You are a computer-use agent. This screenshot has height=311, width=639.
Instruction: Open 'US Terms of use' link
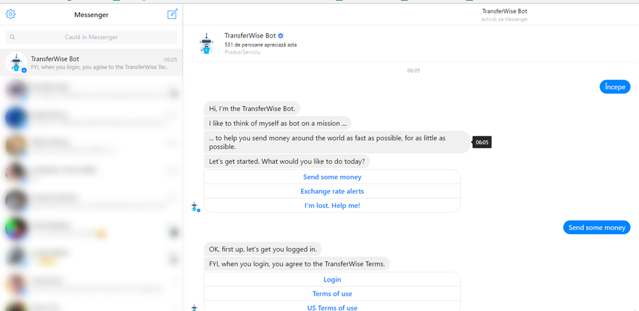click(332, 307)
